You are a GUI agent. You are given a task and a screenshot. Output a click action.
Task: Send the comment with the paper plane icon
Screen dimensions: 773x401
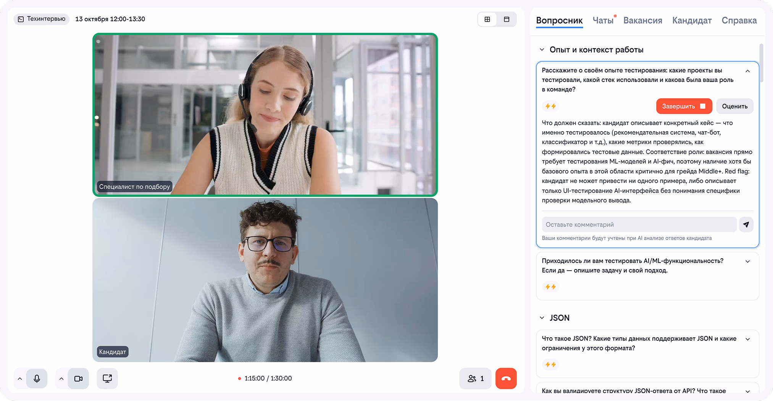click(746, 225)
